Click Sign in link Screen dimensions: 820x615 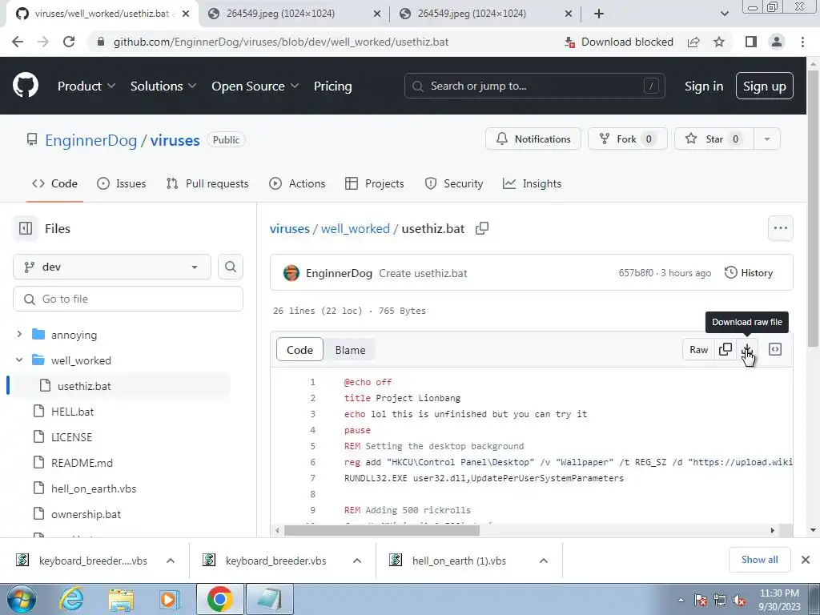coord(703,86)
